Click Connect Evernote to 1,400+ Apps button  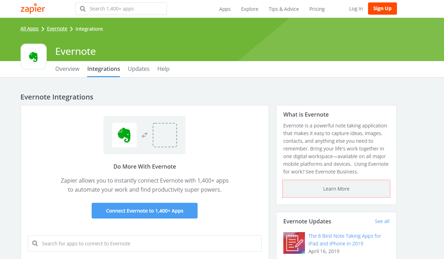tap(145, 211)
